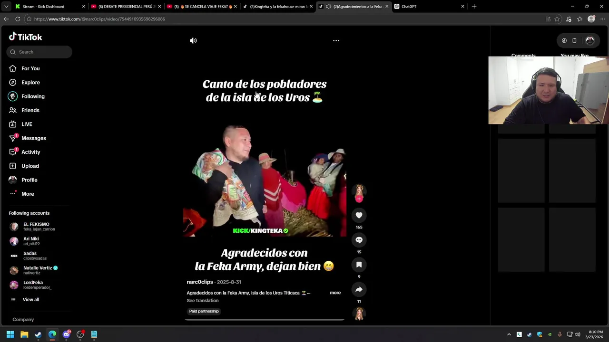609x342 pixels.
Task: Focus the TikTok Search field
Action: tap(39, 52)
